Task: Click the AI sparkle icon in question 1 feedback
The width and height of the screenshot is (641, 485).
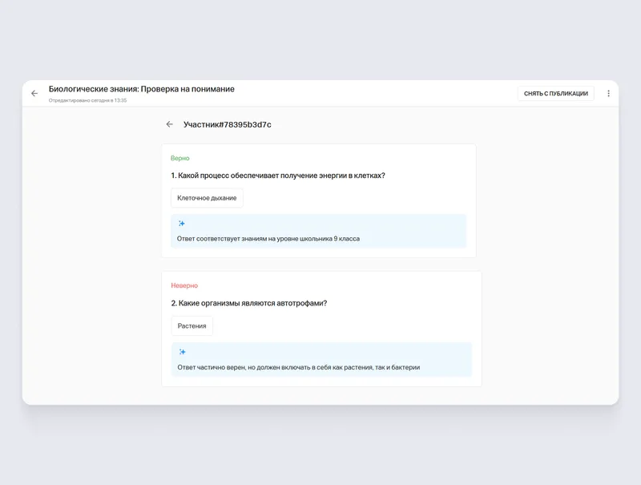Action: (x=182, y=224)
